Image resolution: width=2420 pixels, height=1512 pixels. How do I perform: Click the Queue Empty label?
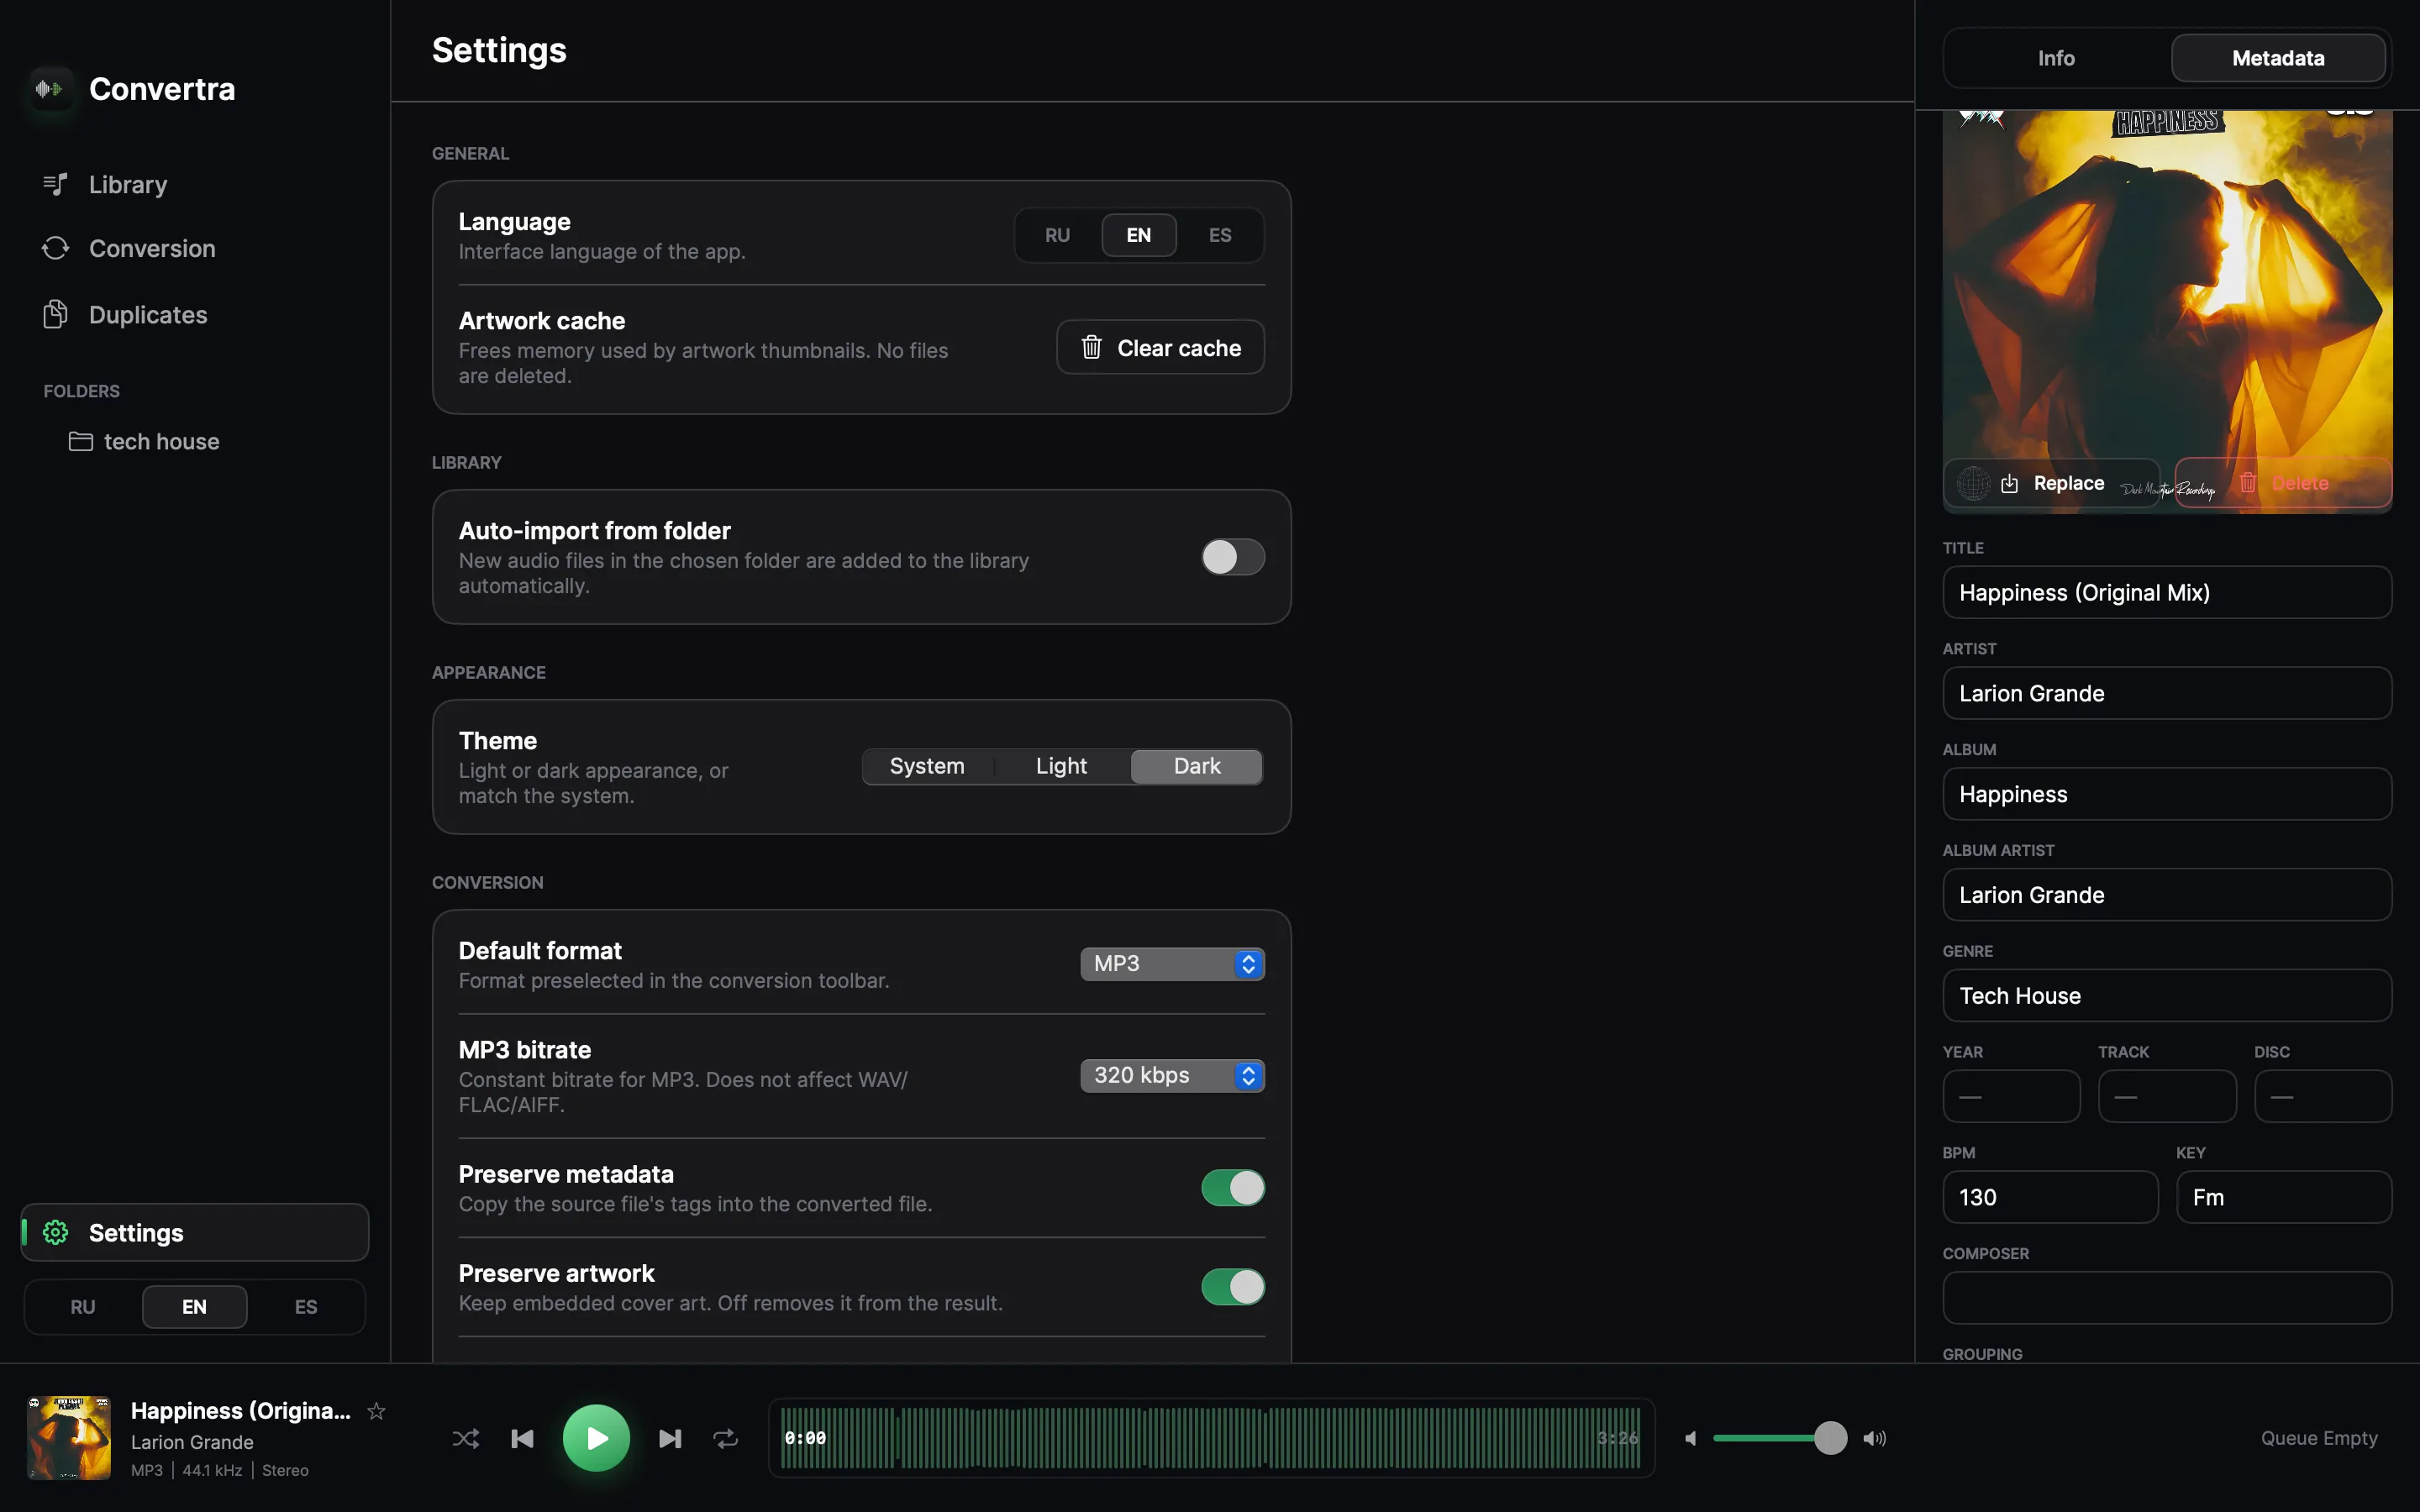(2319, 1438)
